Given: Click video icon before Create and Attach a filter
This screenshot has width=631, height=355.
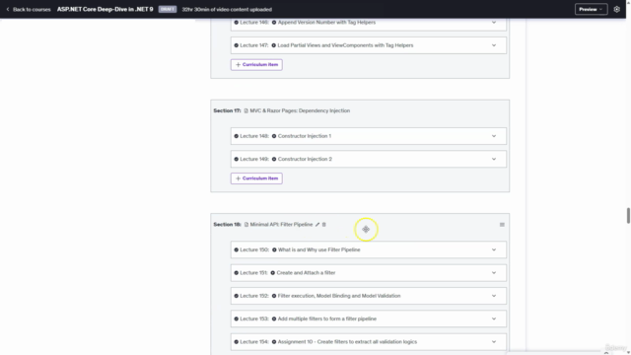Looking at the screenshot, I should click(273, 273).
